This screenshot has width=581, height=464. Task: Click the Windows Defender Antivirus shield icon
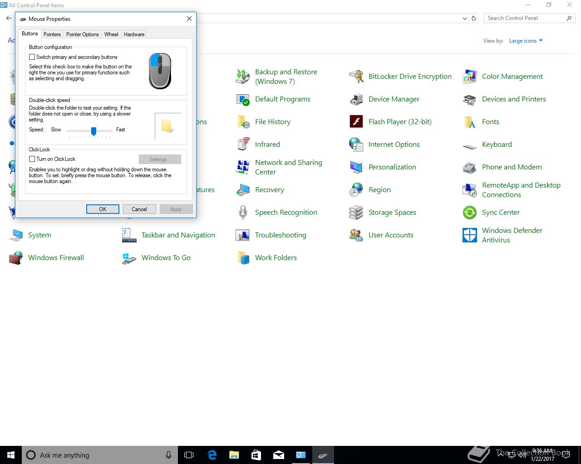[470, 235]
